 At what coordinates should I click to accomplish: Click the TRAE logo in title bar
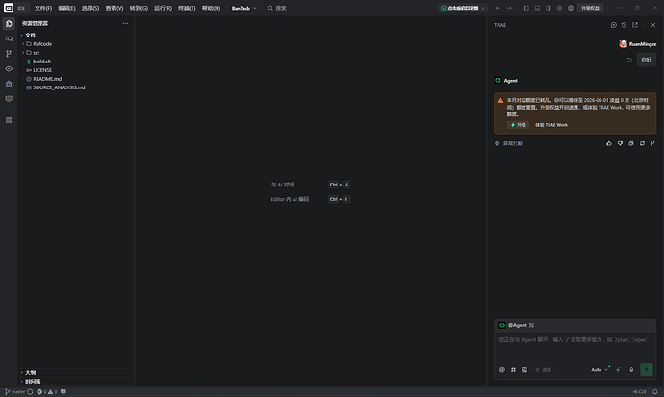[9, 8]
